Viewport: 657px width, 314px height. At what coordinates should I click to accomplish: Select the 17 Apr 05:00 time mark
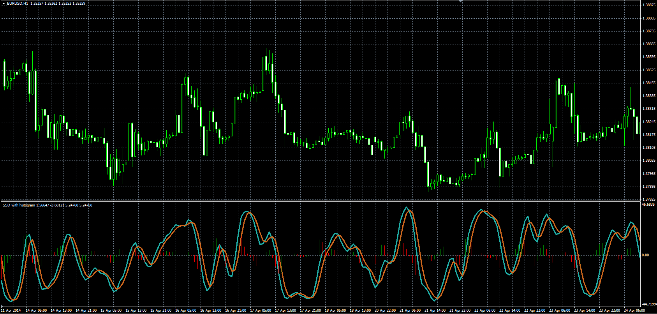(x=261, y=310)
